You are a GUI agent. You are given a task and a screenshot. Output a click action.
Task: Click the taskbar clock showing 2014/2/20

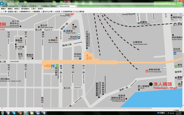[x=178, y=113]
